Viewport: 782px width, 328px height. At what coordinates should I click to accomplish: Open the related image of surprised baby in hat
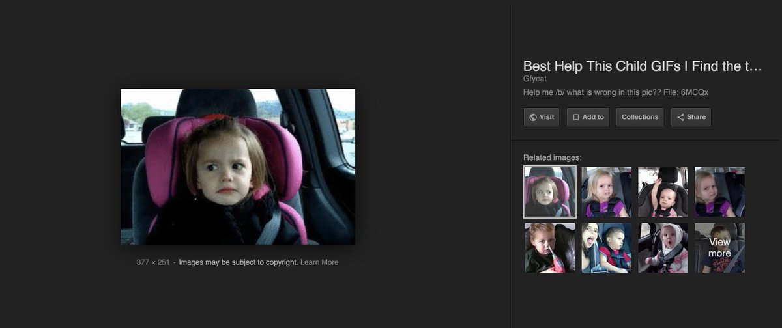pos(663,248)
